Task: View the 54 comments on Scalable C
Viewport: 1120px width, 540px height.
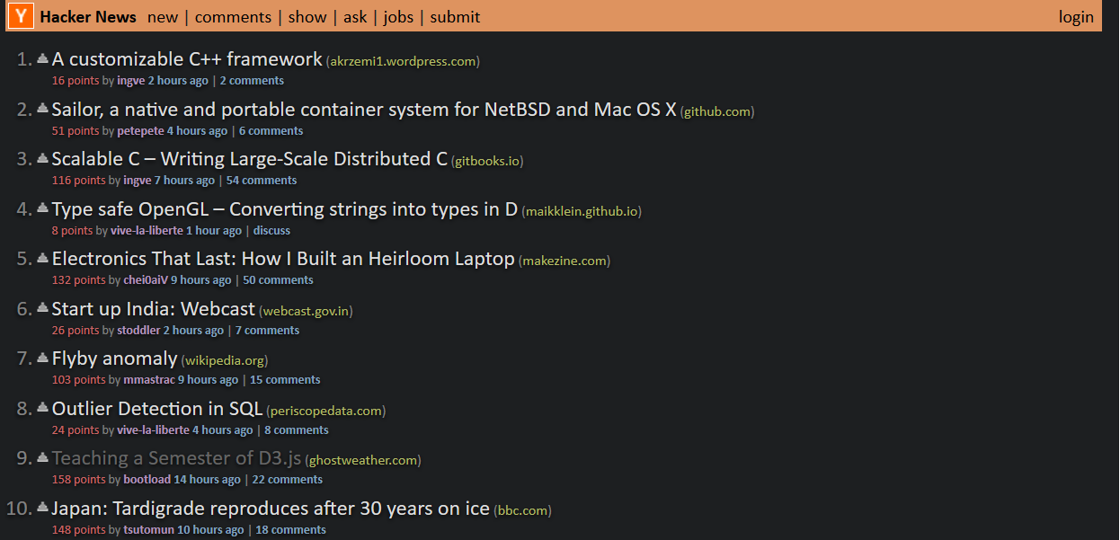Action: pyautogui.click(x=261, y=180)
